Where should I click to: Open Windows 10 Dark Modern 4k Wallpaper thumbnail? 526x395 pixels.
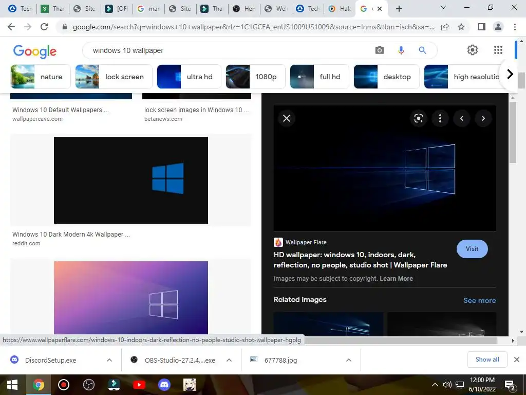pyautogui.click(x=131, y=180)
